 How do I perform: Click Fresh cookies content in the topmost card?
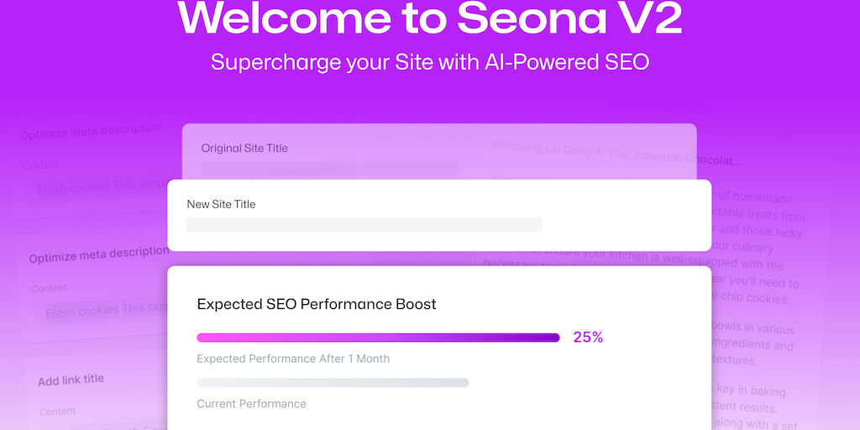(73, 188)
